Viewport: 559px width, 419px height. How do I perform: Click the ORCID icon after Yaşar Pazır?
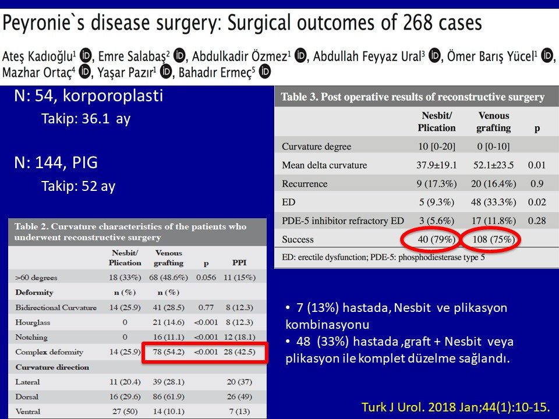click(166, 72)
